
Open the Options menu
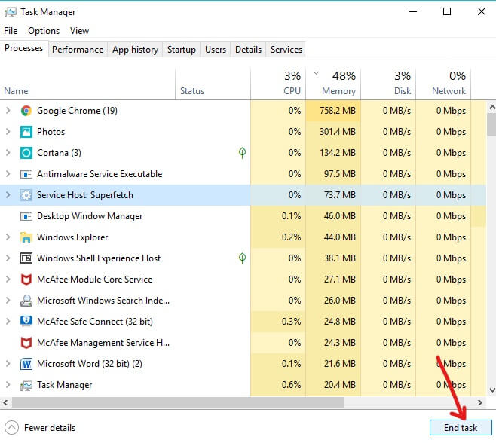pyautogui.click(x=44, y=31)
